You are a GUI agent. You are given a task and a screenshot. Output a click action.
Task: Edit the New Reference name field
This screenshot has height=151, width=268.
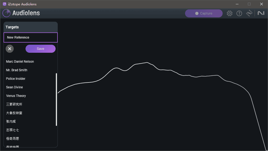tap(31, 37)
